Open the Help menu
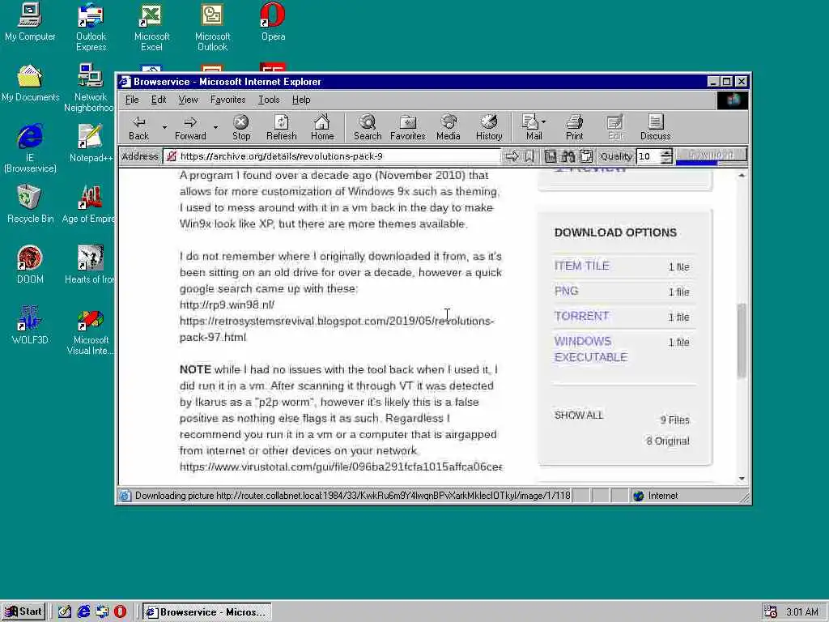The width and height of the screenshot is (829, 622). click(301, 100)
